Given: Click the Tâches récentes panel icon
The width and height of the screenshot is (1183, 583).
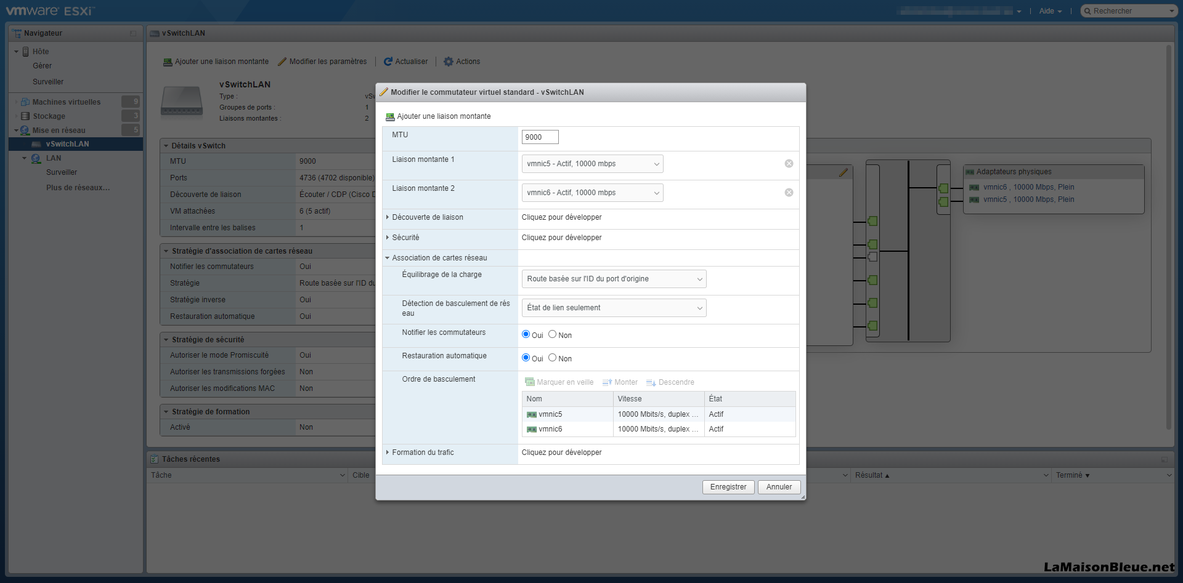Looking at the screenshot, I should click(155, 459).
